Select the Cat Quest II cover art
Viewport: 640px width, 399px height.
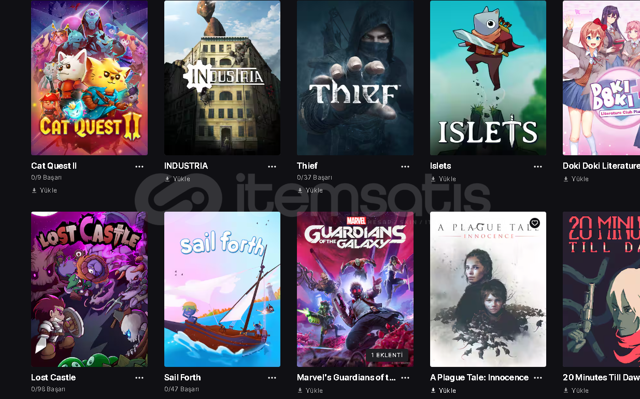click(x=89, y=78)
